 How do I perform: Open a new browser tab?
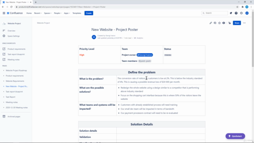click(36, 2)
